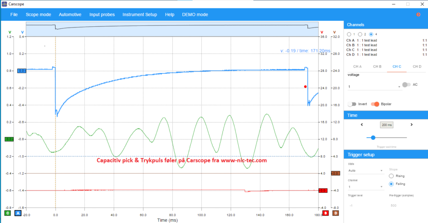Click the Time panel header
The image size is (428, 223).
(386, 115)
